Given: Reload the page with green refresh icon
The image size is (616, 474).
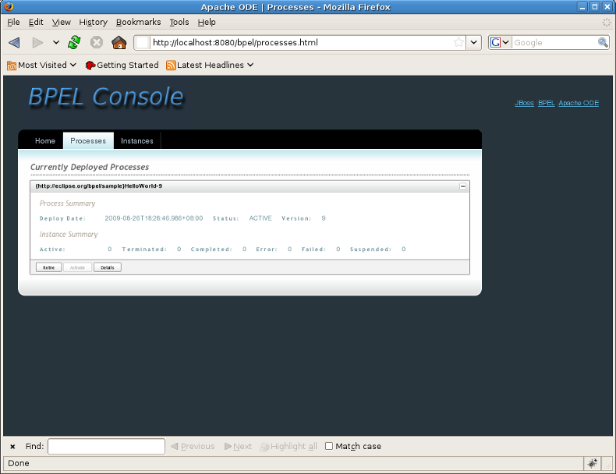Looking at the screenshot, I should pos(74,42).
